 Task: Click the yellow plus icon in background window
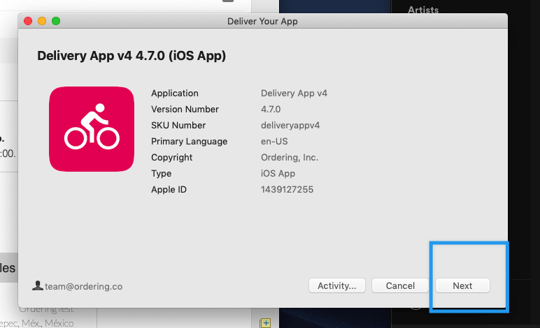(265, 323)
